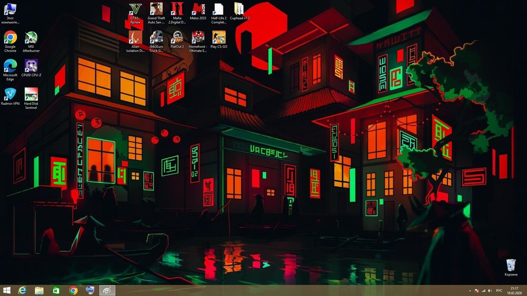Switch to the active Paint taskbar button
The width and height of the screenshot is (527, 296).
point(107,290)
